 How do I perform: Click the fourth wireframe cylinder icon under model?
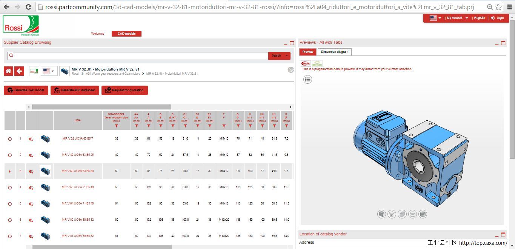(x=412, y=214)
